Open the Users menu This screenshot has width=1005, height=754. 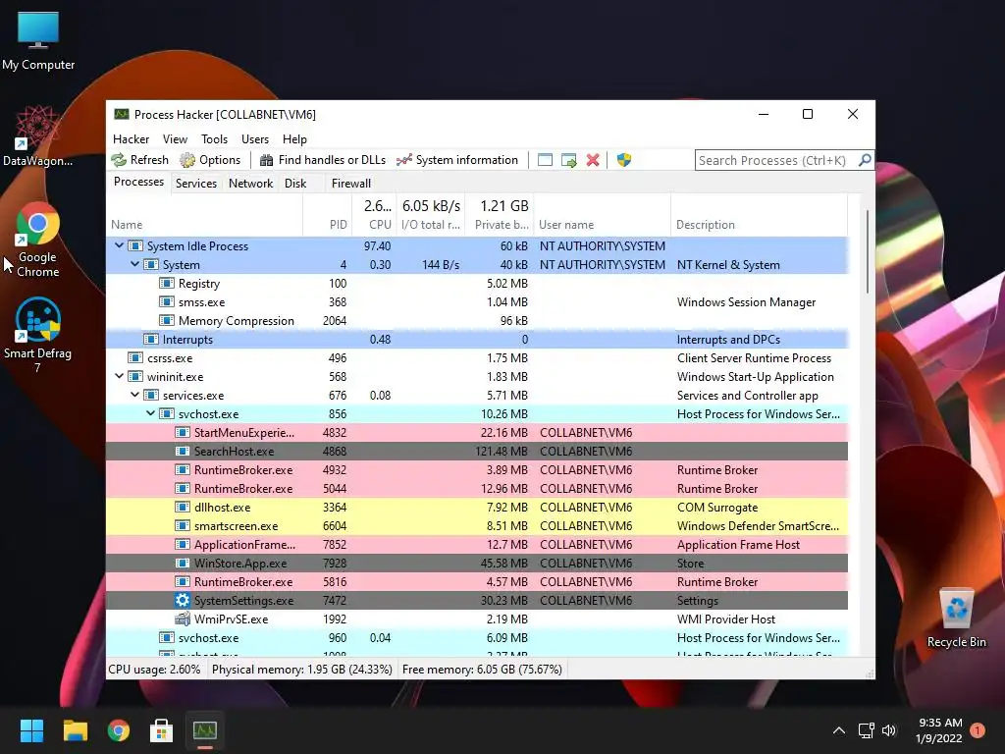[255, 139]
